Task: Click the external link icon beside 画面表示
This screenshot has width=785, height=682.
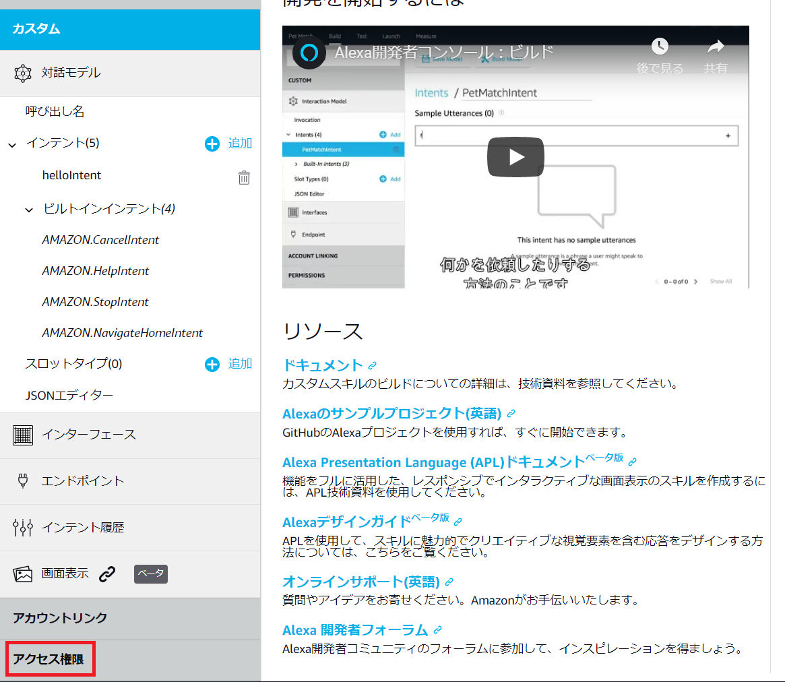Action: tap(106, 573)
